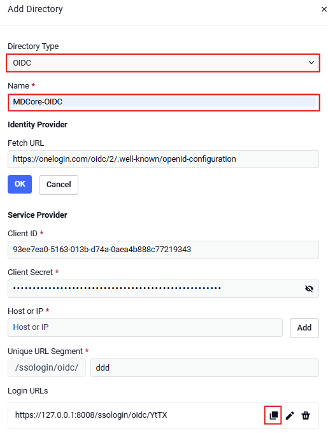This screenshot has height=433, width=328.
Task: Copy the login URL to clipboard
Action: (x=273, y=415)
